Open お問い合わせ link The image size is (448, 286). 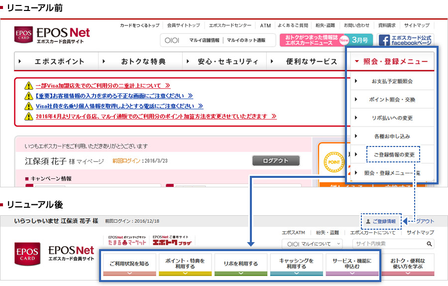[x=356, y=25]
